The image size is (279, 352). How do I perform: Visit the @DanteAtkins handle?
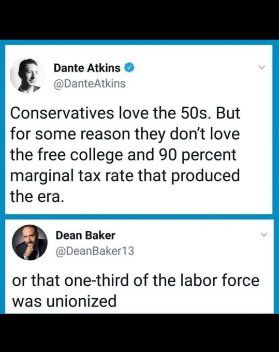click(x=90, y=84)
